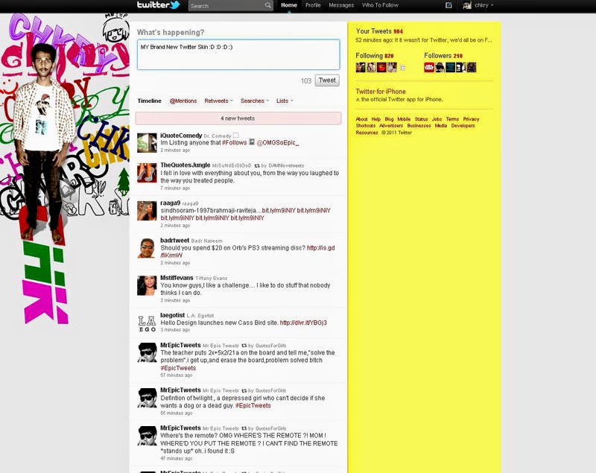Expand the Lists dropdown

[292, 101]
